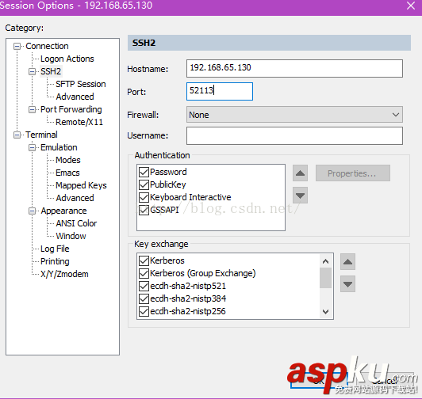The width and height of the screenshot is (422, 399).
Task: Open the Firewall dropdown
Action: pos(294,115)
